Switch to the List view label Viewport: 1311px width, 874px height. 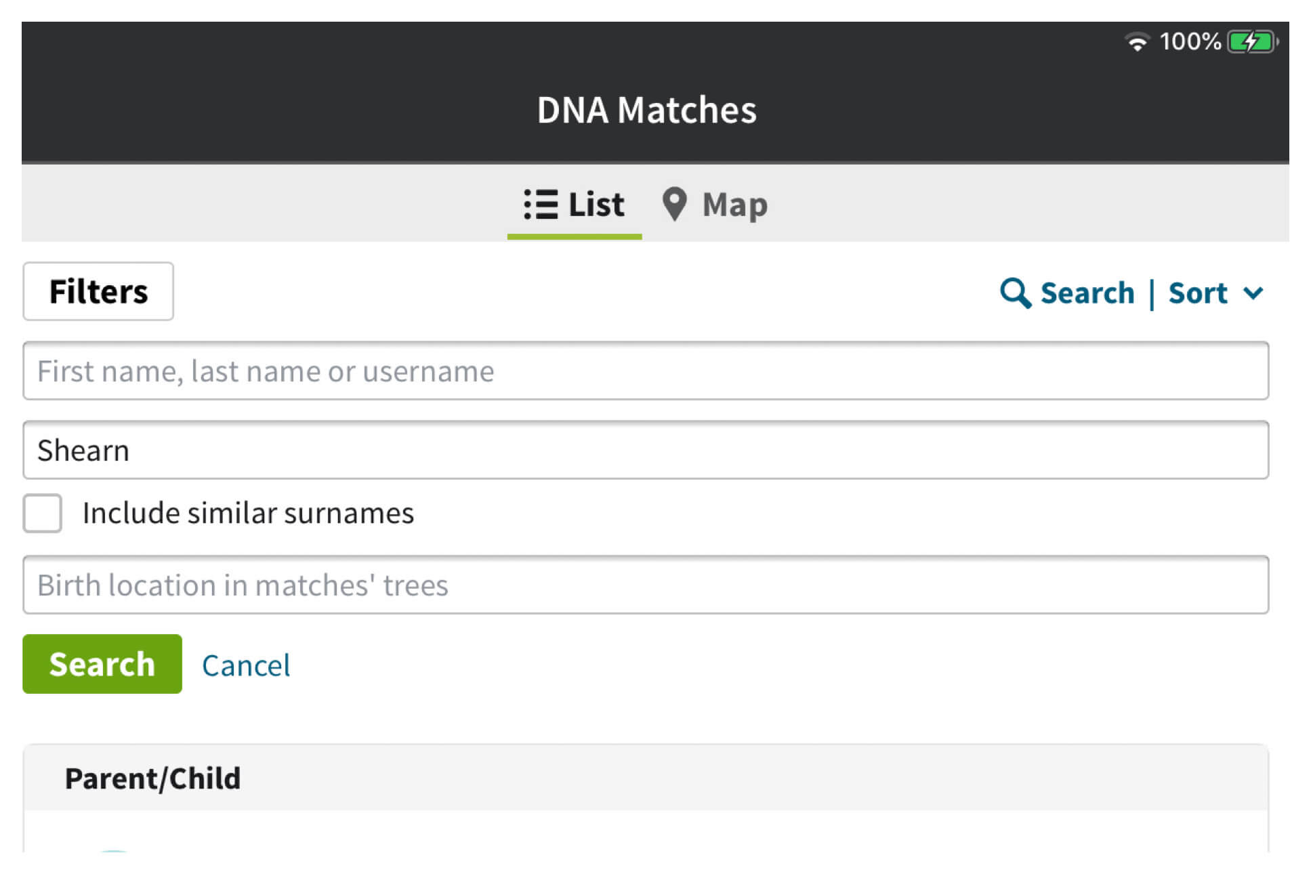[596, 204]
